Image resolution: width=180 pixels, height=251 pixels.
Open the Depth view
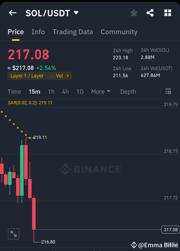coord(128,92)
